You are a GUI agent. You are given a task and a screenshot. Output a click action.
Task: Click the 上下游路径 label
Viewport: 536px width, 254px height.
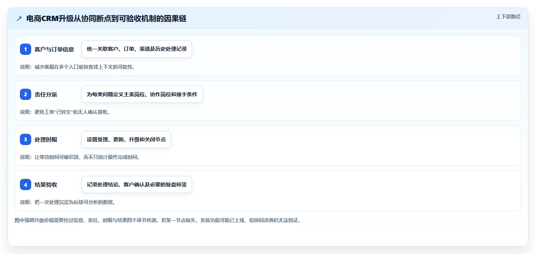(x=509, y=17)
